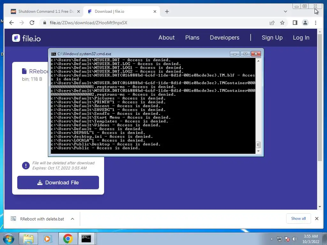Screen dimensions: 327x245
Task: Close the Download | file.io tab
Action: click(x=155, y=11)
